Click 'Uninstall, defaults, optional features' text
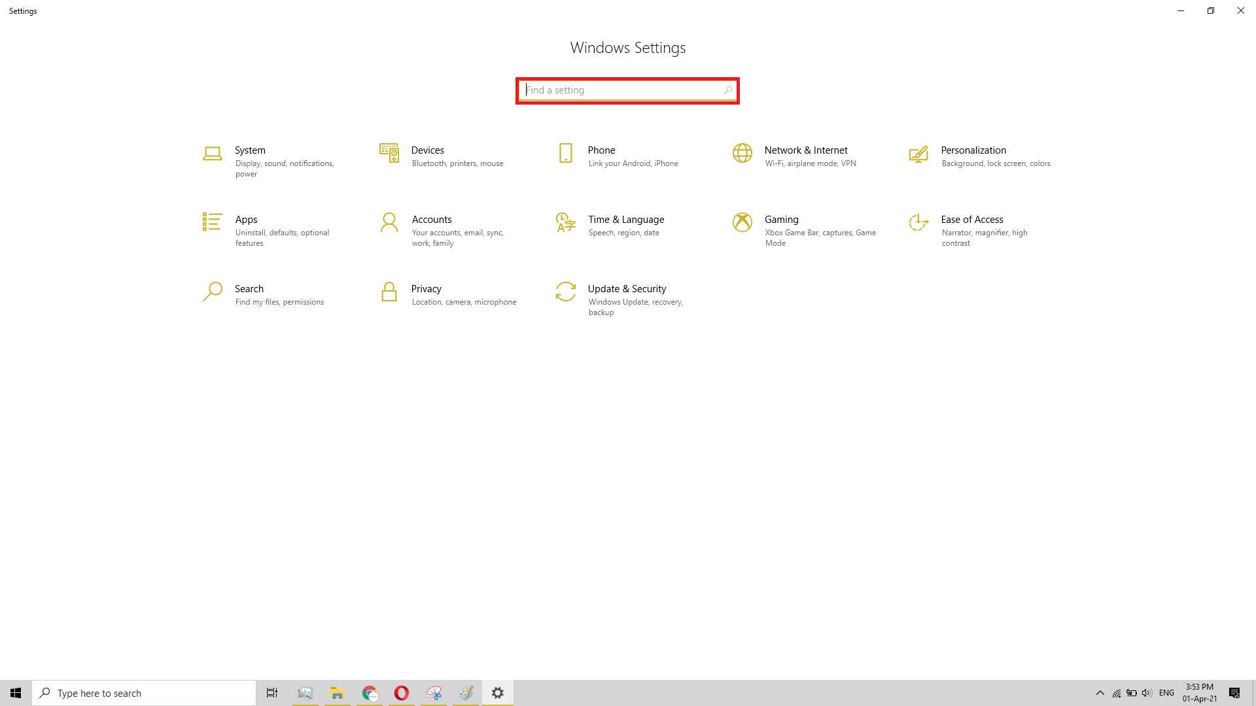Image resolution: width=1256 pixels, height=706 pixels. pos(282,238)
